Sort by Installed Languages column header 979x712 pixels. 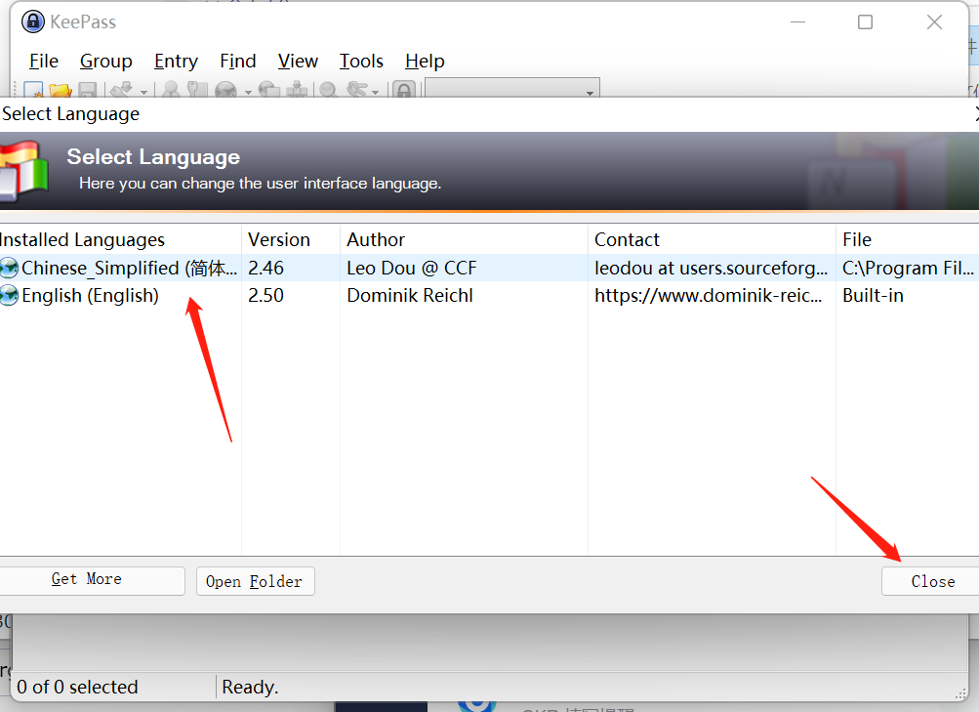pyautogui.click(x=120, y=240)
